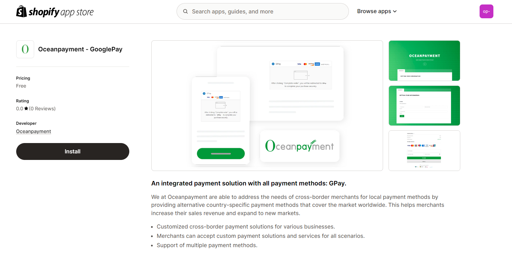Click the Oceanpayment - GooglePay app title
This screenshot has width=512, height=253.
click(x=80, y=49)
